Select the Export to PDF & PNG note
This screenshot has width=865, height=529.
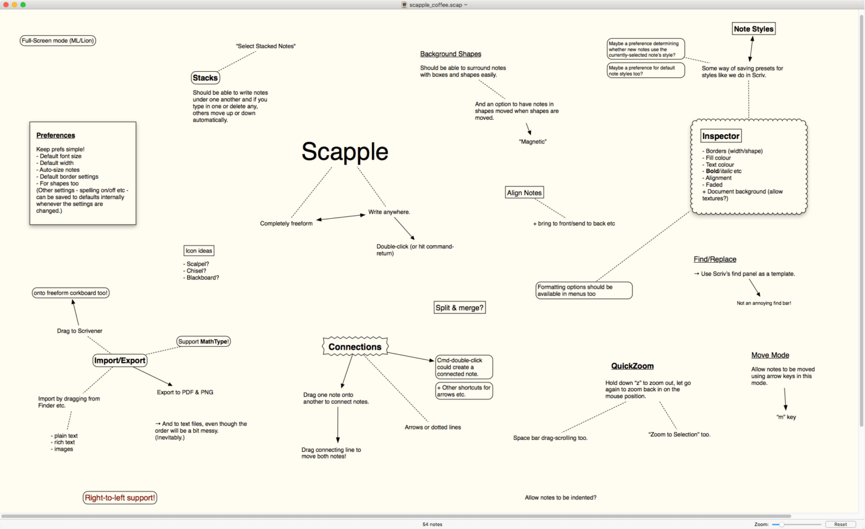point(185,392)
